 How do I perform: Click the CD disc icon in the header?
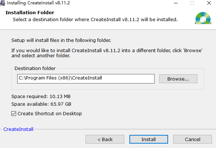pos(203,18)
